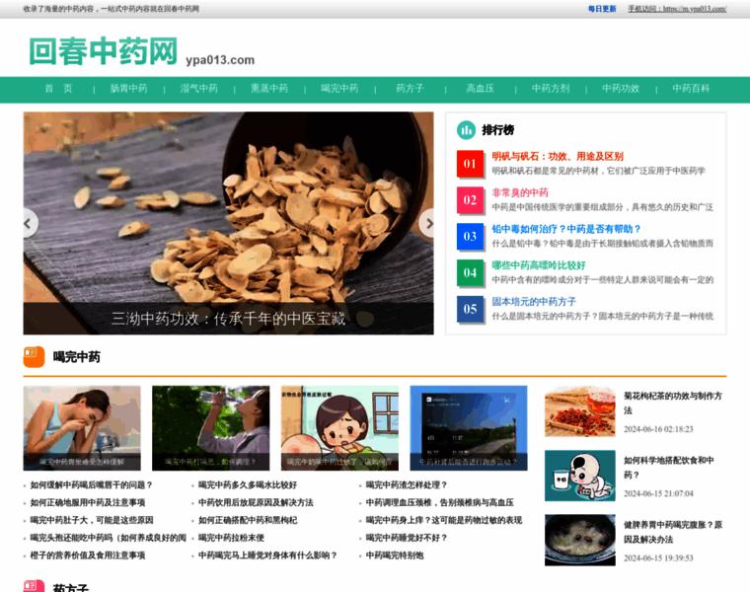Screen dimensions: 750x592
Task: Click the 每日更新 link in top bar
Action: coord(602,9)
